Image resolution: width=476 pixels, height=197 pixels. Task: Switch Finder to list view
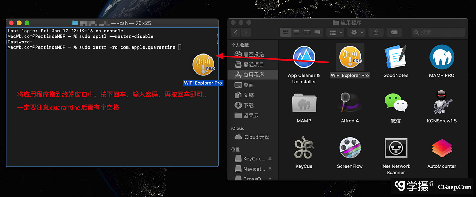tap(296, 32)
